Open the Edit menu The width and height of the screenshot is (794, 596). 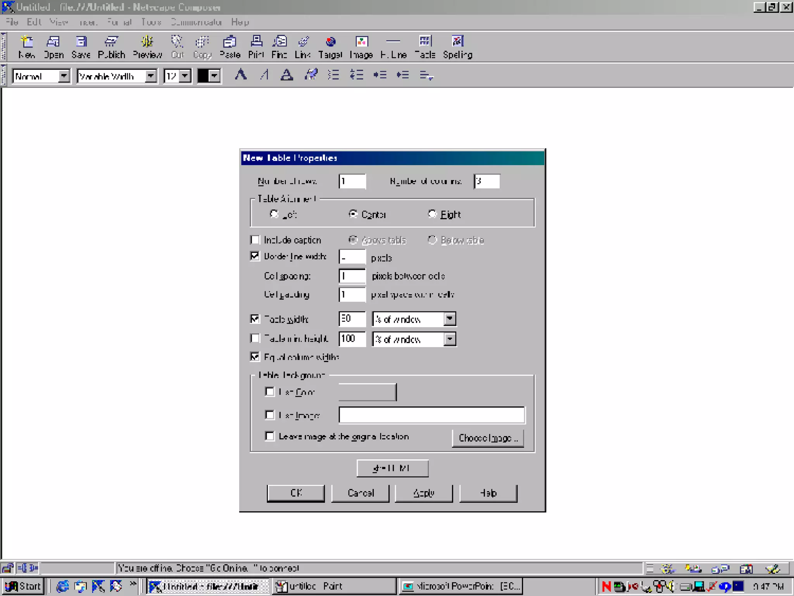pos(34,22)
